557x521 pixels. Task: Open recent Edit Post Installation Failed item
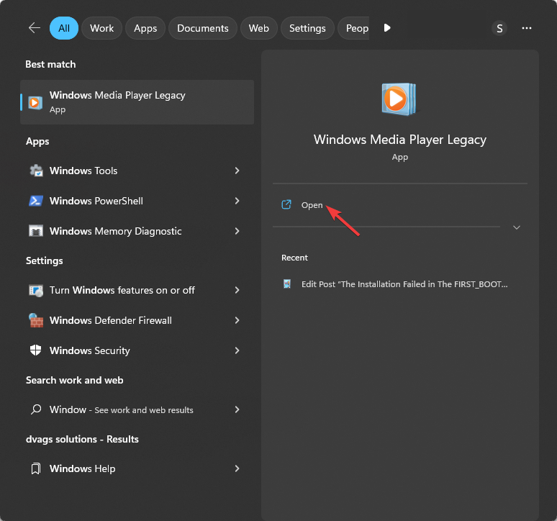coord(399,284)
